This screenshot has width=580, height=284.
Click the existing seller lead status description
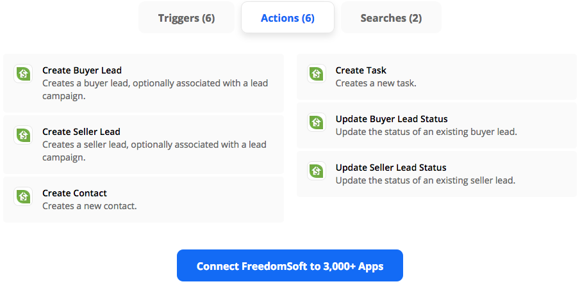click(x=426, y=180)
